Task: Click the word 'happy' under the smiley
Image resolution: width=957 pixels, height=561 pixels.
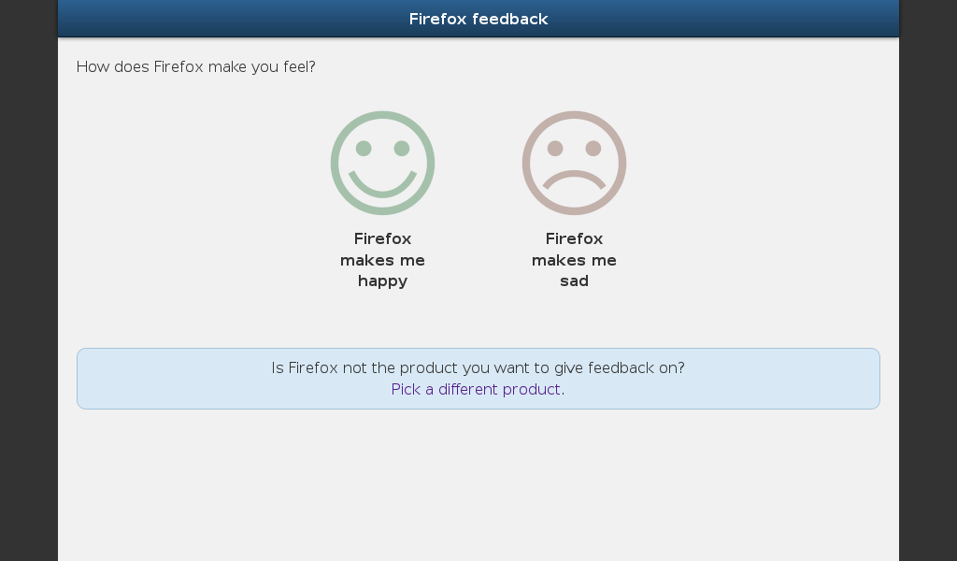Action: (x=382, y=281)
